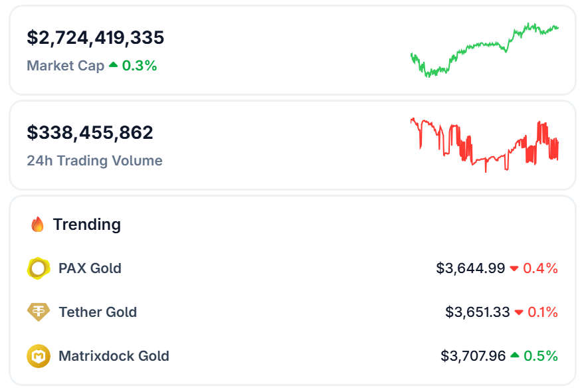Viewport: 584px width, 388px height.
Task: Click the Trending fire icon
Action: [x=38, y=225]
